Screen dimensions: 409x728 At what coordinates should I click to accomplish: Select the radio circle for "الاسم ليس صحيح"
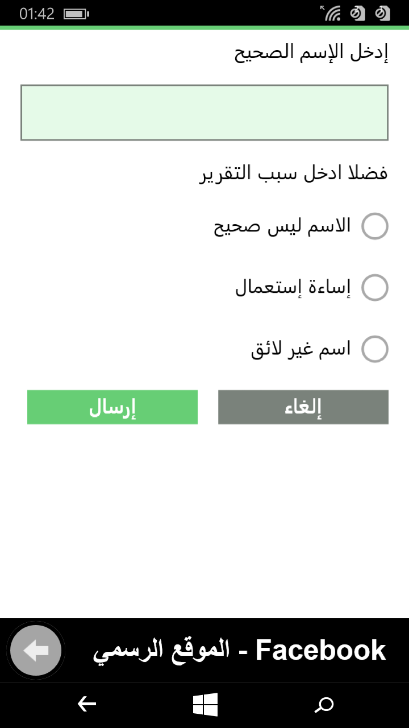tap(375, 226)
